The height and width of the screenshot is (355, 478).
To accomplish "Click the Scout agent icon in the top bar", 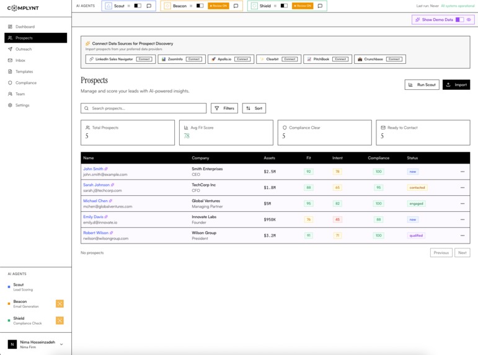I will (108, 6).
